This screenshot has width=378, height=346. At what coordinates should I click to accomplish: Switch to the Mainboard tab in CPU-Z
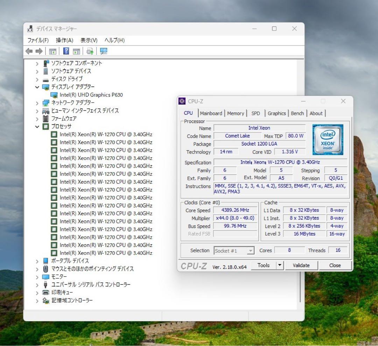pos(211,113)
